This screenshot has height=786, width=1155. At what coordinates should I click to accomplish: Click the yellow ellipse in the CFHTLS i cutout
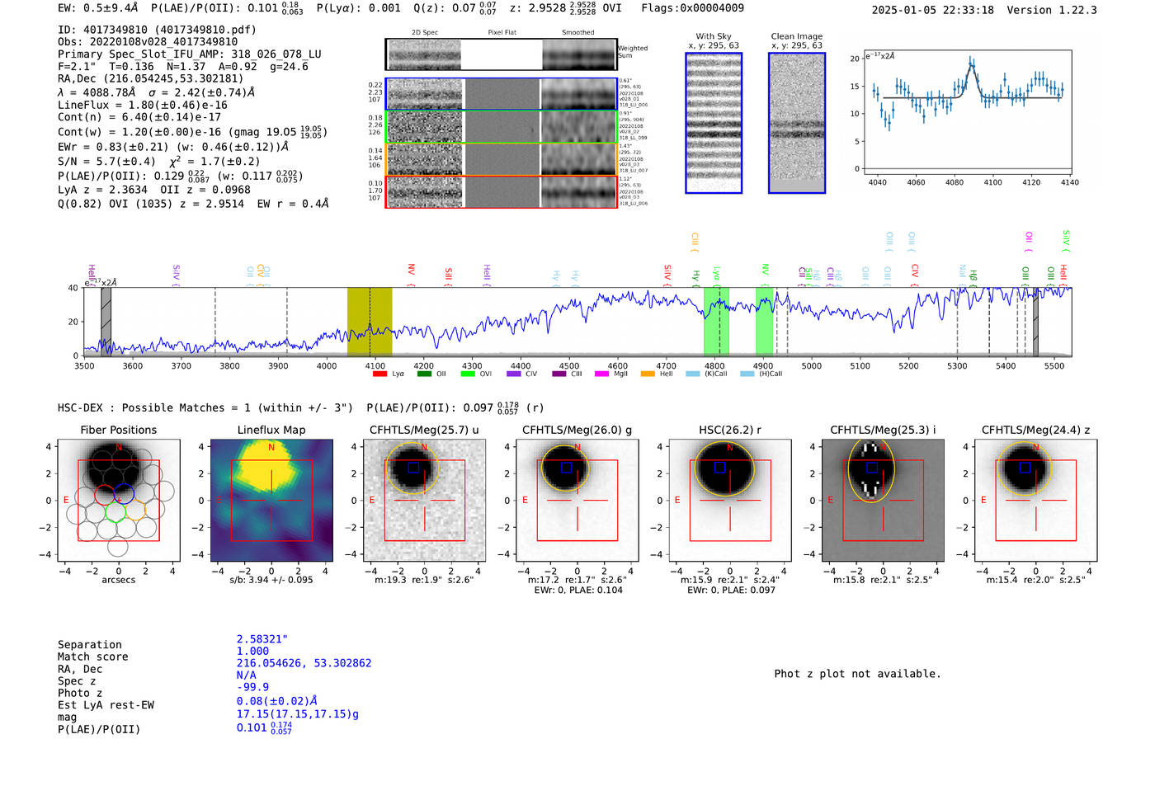pyautogui.click(x=871, y=469)
